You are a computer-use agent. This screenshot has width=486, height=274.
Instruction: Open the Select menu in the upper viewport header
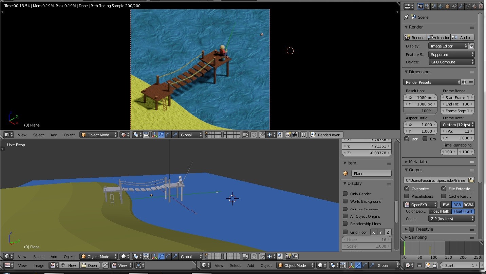pyautogui.click(x=38, y=135)
